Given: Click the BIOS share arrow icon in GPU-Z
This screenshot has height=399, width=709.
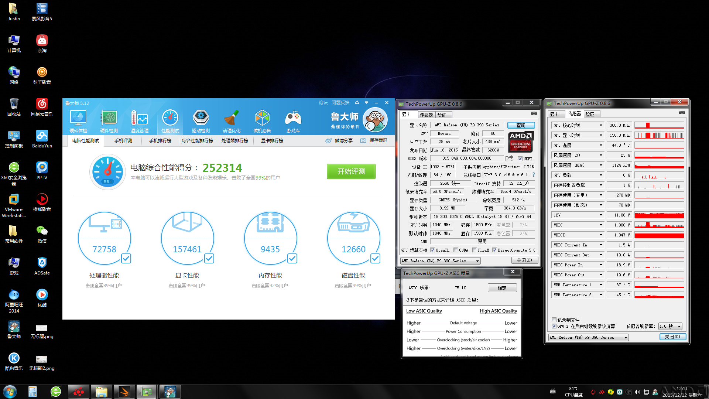Looking at the screenshot, I should click(509, 158).
